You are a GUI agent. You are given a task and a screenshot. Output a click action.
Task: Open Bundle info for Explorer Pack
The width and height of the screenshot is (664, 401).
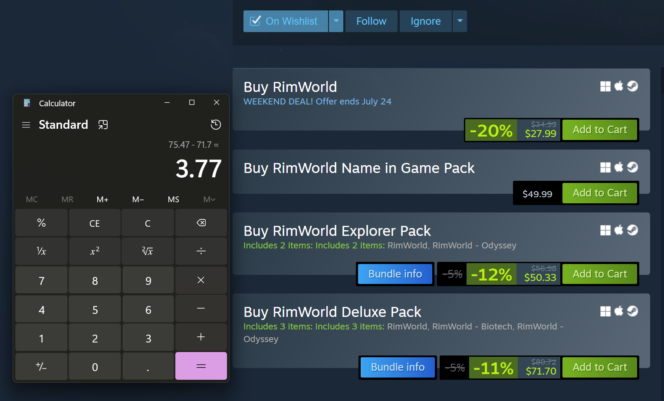[395, 274]
